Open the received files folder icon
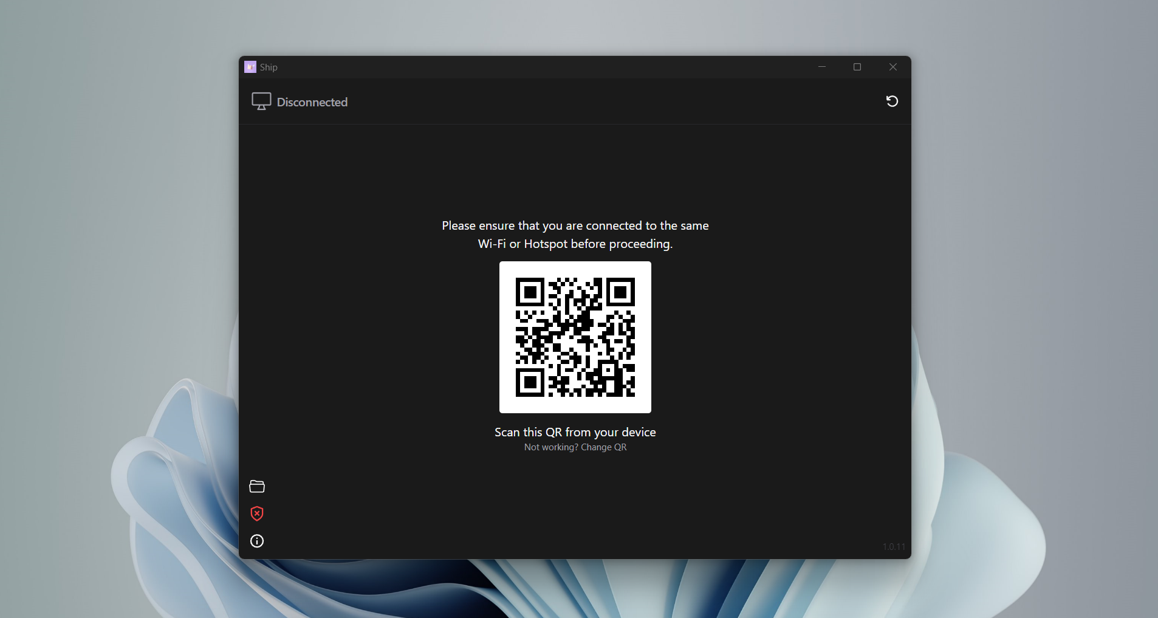The width and height of the screenshot is (1158, 618). click(257, 486)
